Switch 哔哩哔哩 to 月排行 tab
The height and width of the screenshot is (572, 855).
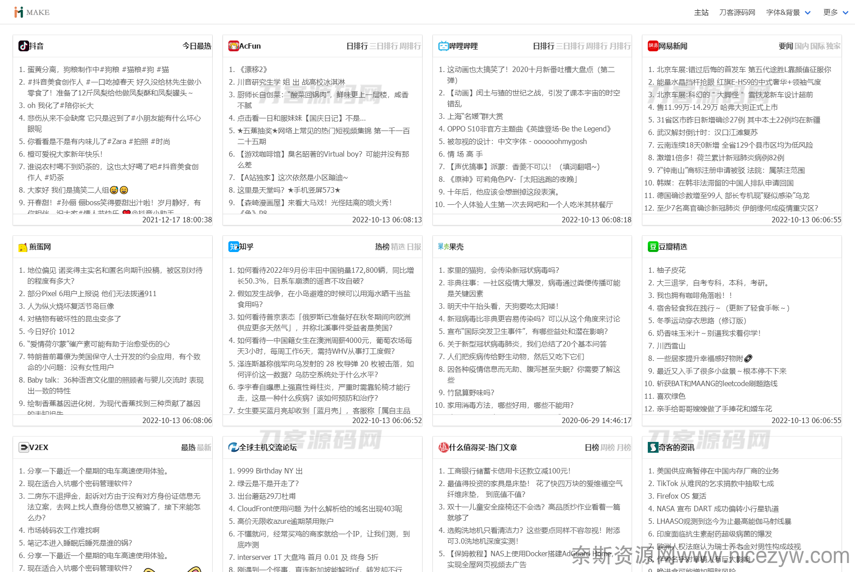coord(620,46)
